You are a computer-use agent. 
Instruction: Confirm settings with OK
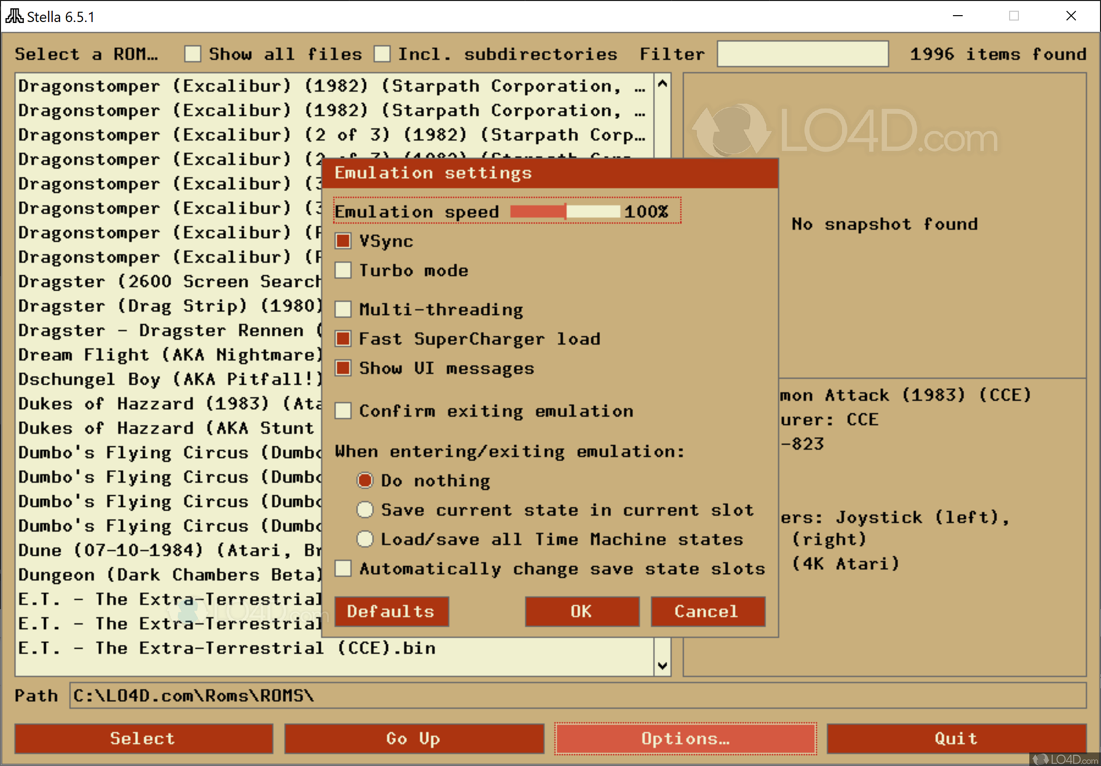coord(582,611)
